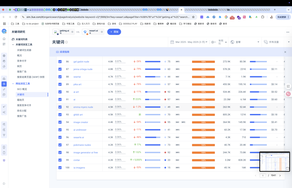Open the sparkle icon in left sidebar
The height and width of the screenshot is (188, 292).
[4, 107]
